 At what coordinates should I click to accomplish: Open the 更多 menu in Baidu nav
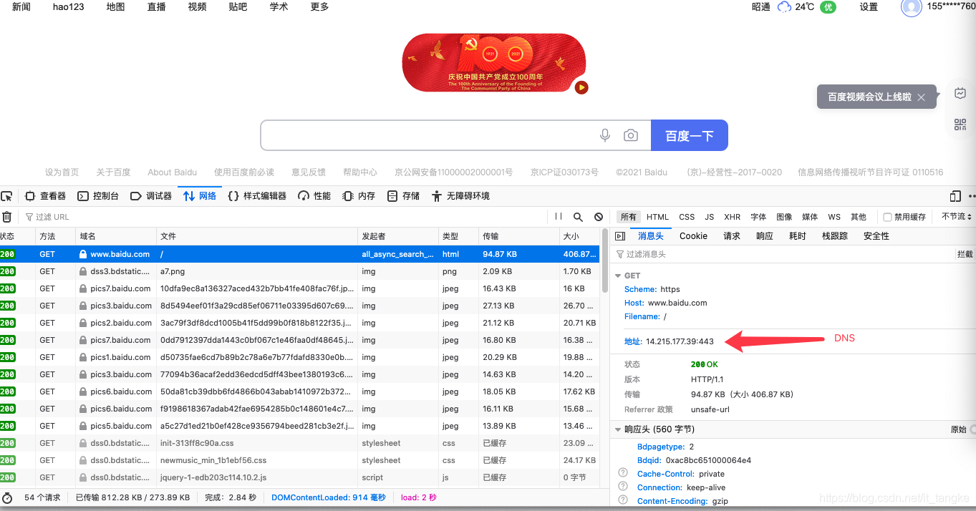tap(320, 7)
